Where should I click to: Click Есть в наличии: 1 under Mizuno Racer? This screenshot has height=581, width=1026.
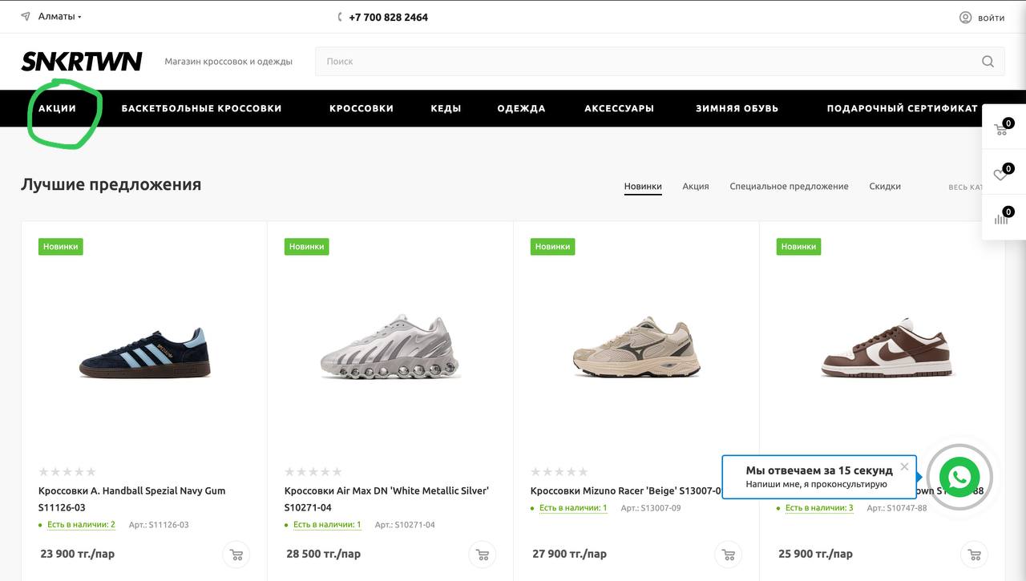click(573, 508)
